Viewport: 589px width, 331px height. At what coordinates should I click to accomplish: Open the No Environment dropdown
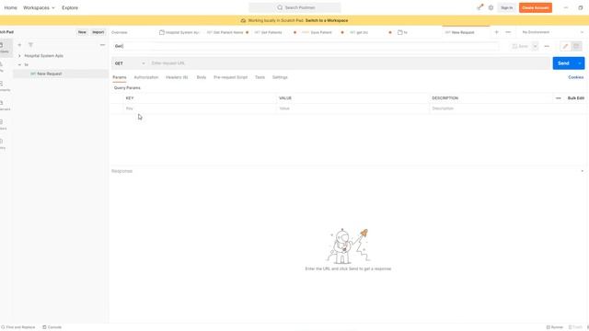coord(552,32)
